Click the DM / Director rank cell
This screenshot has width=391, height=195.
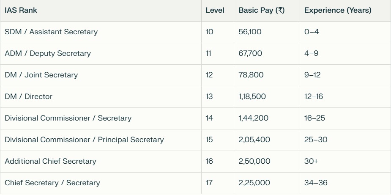(29, 96)
